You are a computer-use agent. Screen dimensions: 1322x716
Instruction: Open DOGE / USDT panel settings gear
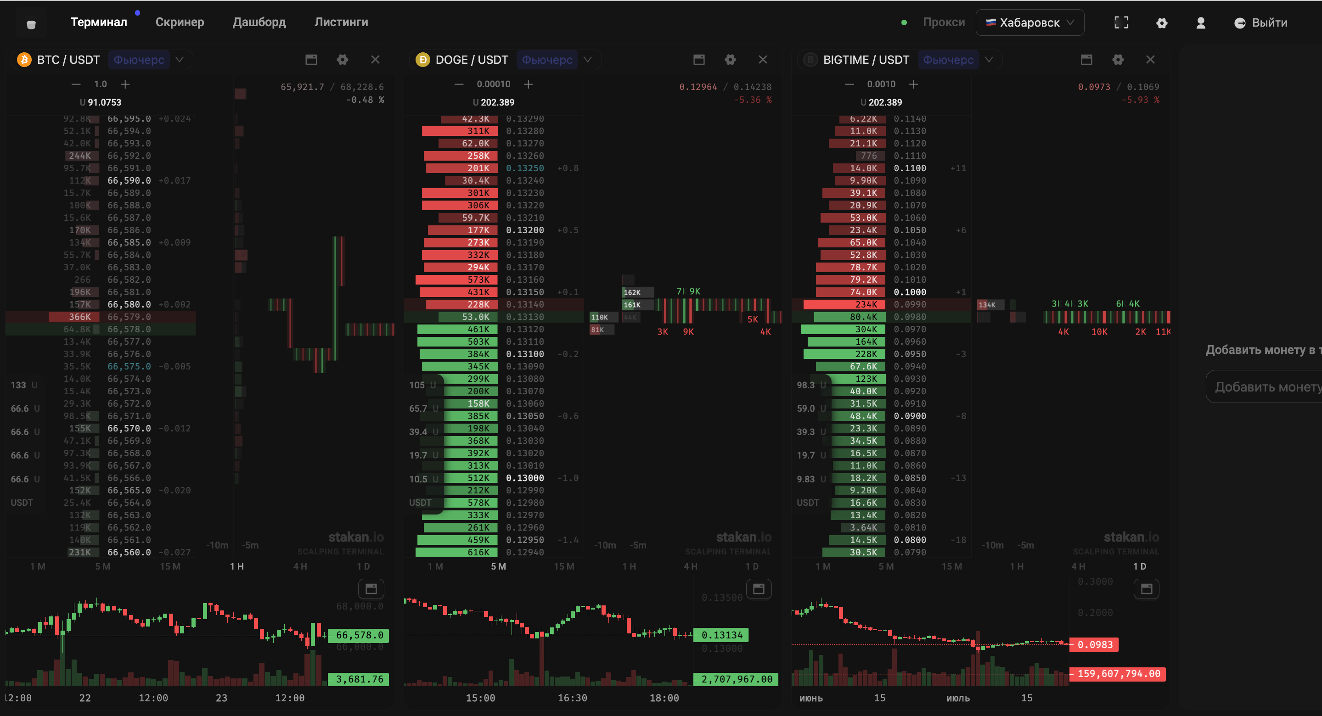pyautogui.click(x=730, y=60)
